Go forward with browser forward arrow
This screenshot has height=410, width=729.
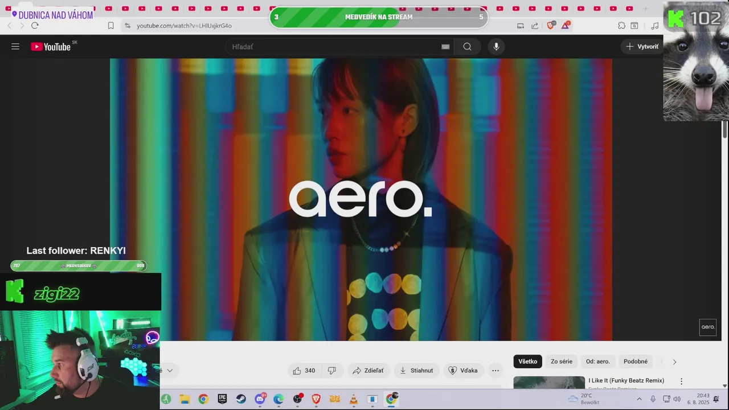click(22, 26)
